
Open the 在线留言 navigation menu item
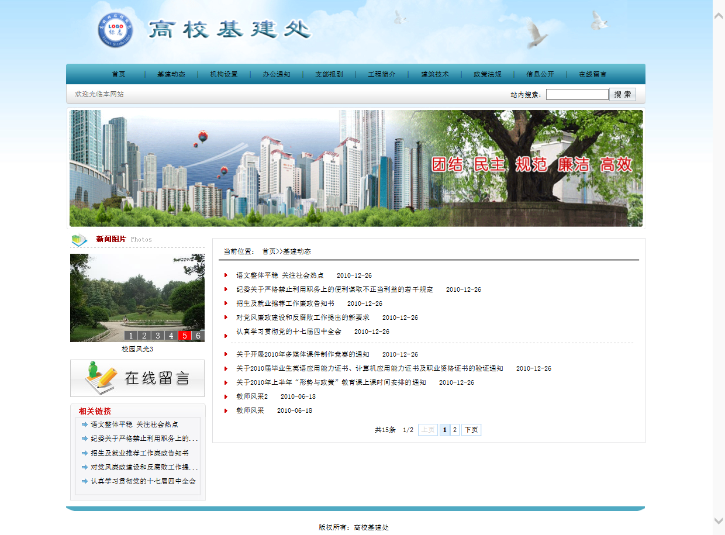point(593,74)
